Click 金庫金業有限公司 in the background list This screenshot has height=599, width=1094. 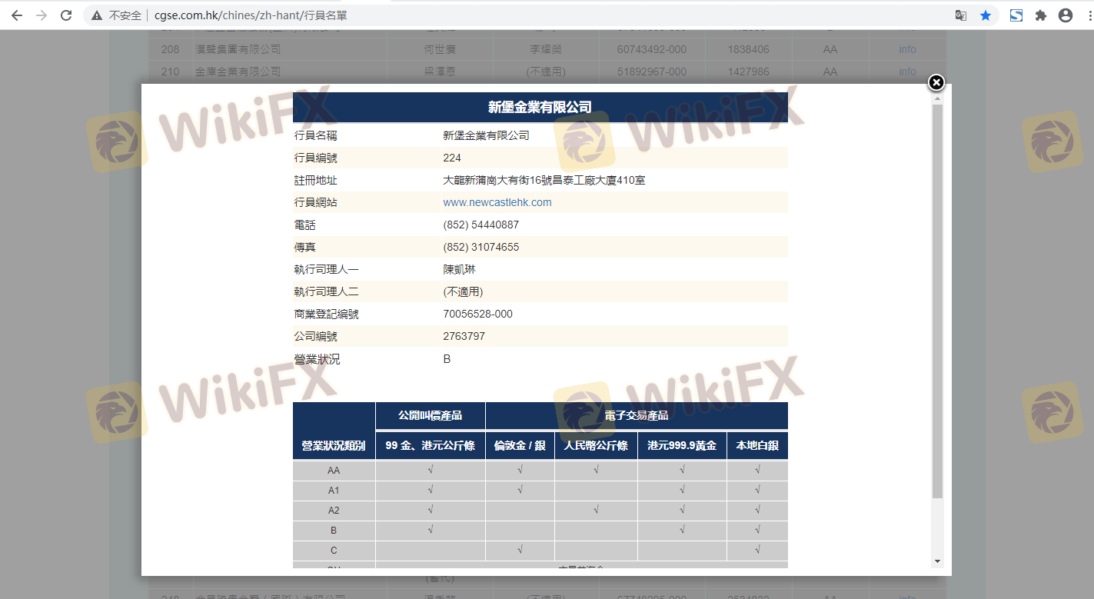tap(238, 72)
